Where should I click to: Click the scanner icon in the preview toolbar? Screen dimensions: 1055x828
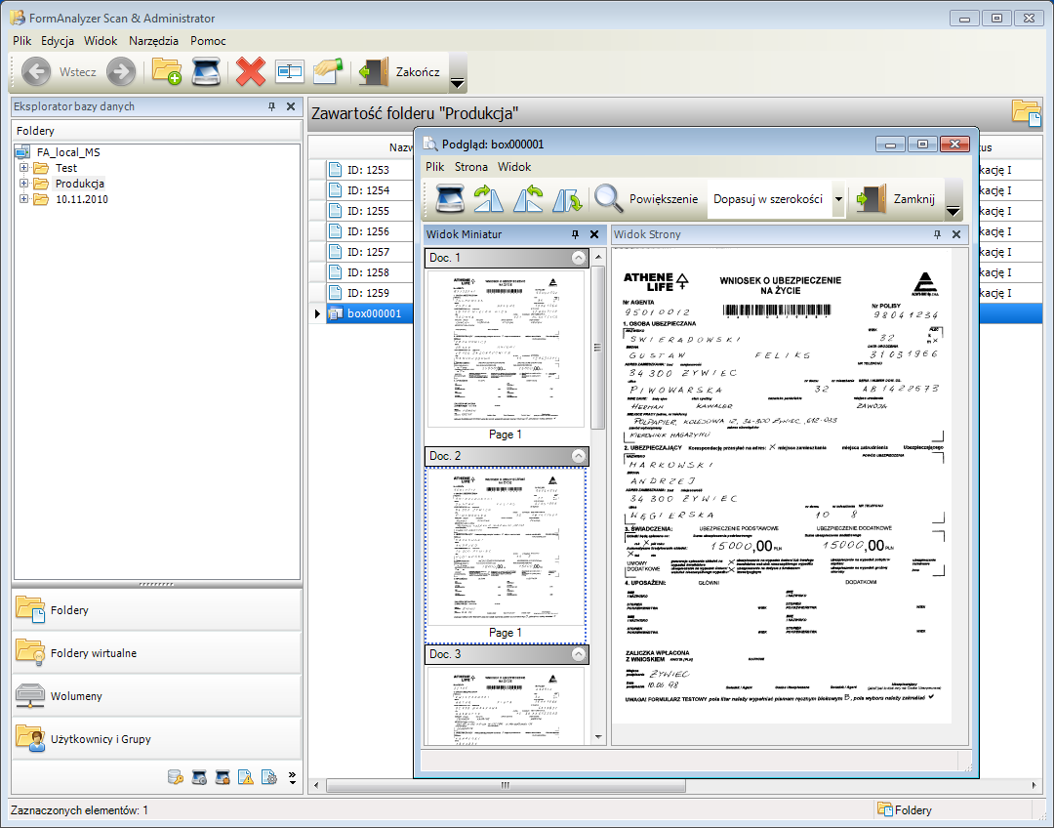(449, 198)
